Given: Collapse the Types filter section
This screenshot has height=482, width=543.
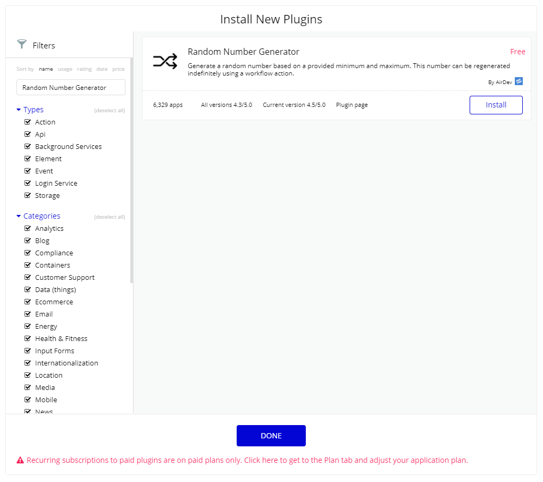Looking at the screenshot, I should (30, 110).
